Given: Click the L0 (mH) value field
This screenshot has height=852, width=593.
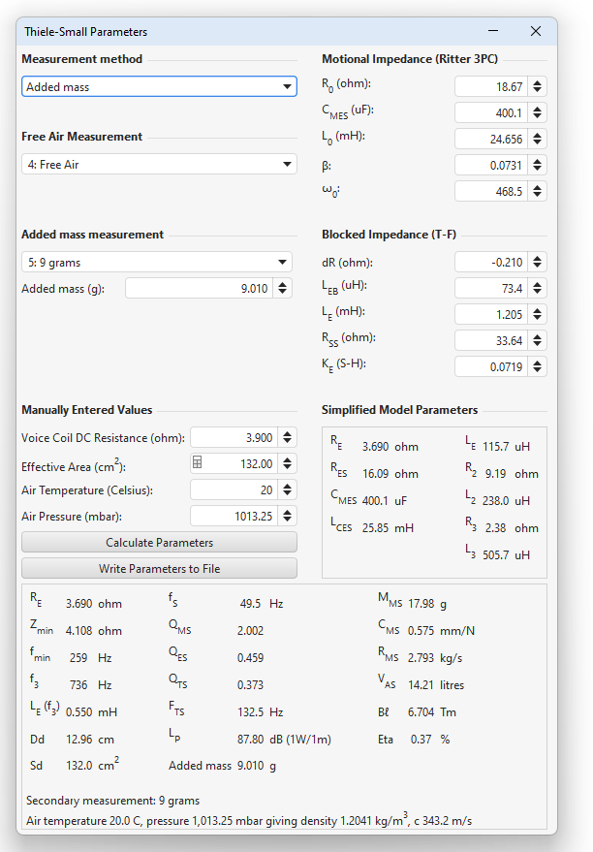Looking at the screenshot, I should point(491,140).
